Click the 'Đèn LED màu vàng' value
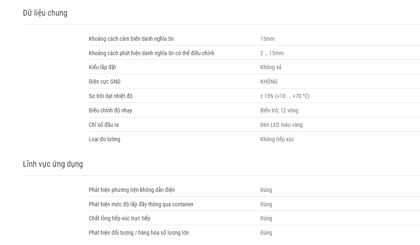Viewport: 420px width, 245px height. coord(282,125)
